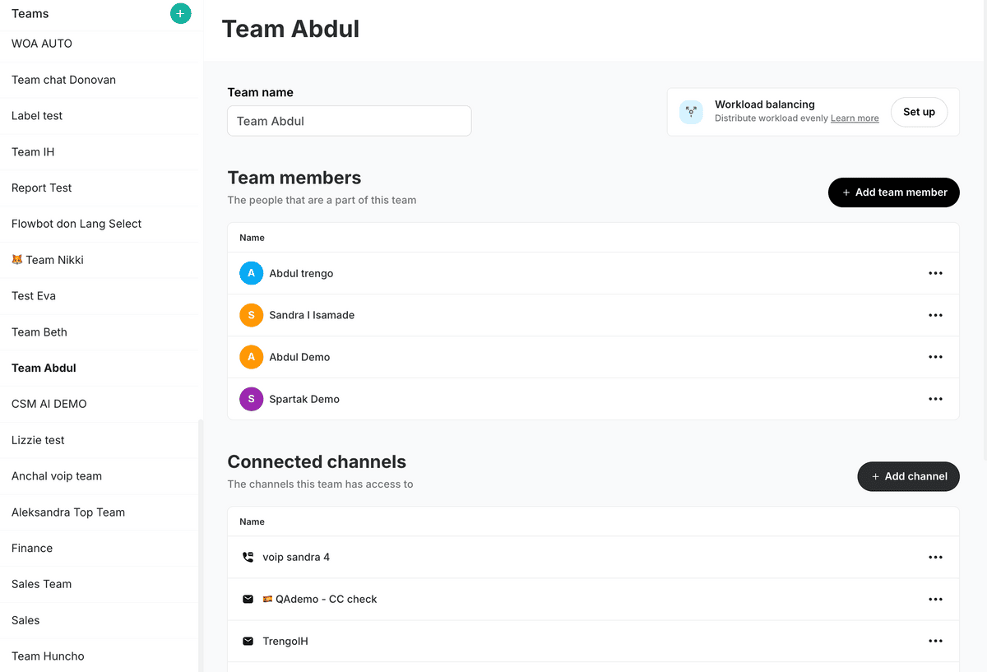The height and width of the screenshot is (672, 987).
Task: Click Spartak Demo's purple avatar
Action: [x=251, y=399]
